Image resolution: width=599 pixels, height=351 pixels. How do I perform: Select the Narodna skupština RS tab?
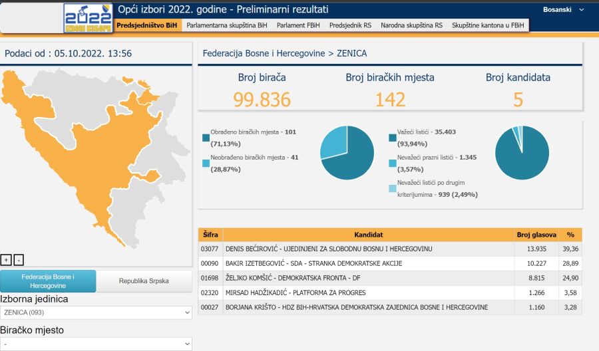click(411, 25)
